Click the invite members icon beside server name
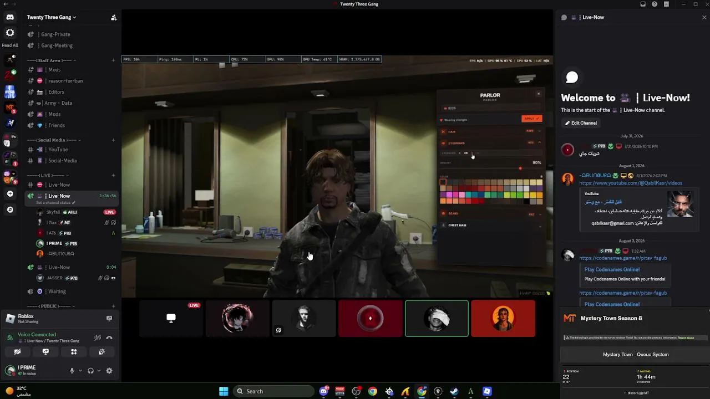Screen dimensions: 710x399 (114, 17)
